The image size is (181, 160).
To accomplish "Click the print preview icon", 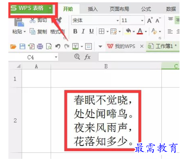I will 49,46.
